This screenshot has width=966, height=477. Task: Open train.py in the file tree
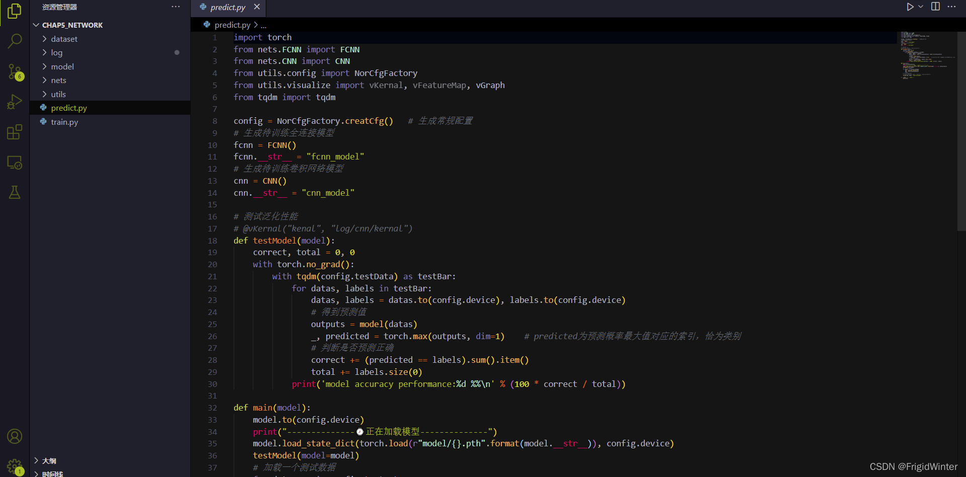click(x=110, y=122)
